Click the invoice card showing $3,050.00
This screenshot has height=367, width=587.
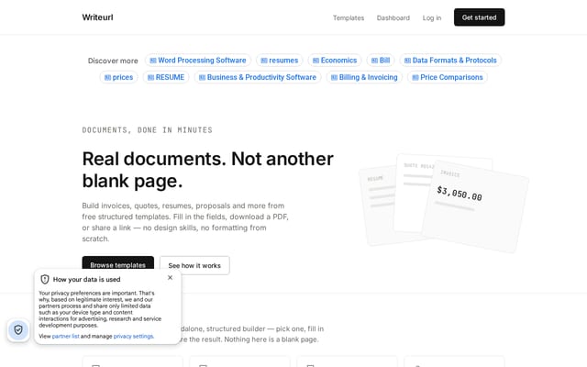475,206
